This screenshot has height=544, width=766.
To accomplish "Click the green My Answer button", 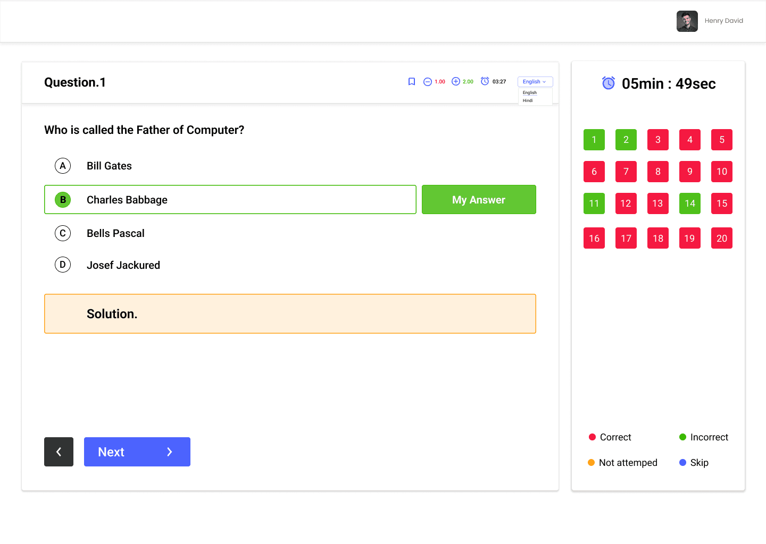I will point(478,200).
